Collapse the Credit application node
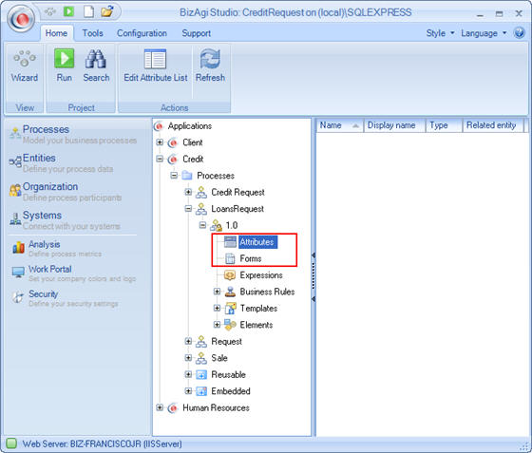The width and height of the screenshot is (532, 453). (160, 159)
